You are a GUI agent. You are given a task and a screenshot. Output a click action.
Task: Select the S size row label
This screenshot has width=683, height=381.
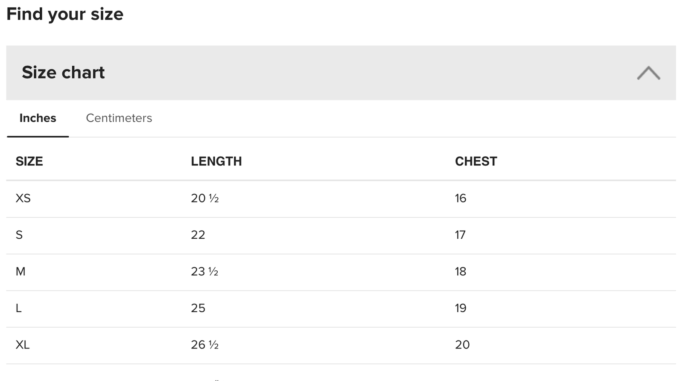pyautogui.click(x=19, y=235)
